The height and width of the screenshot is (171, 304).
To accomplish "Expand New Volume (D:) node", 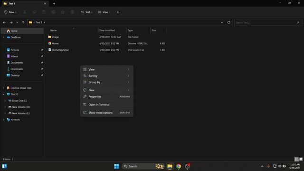I will pos(5,107).
